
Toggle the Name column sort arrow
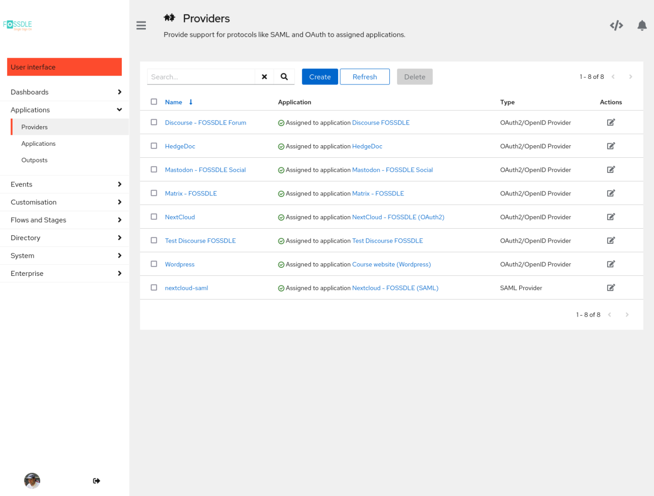(191, 102)
